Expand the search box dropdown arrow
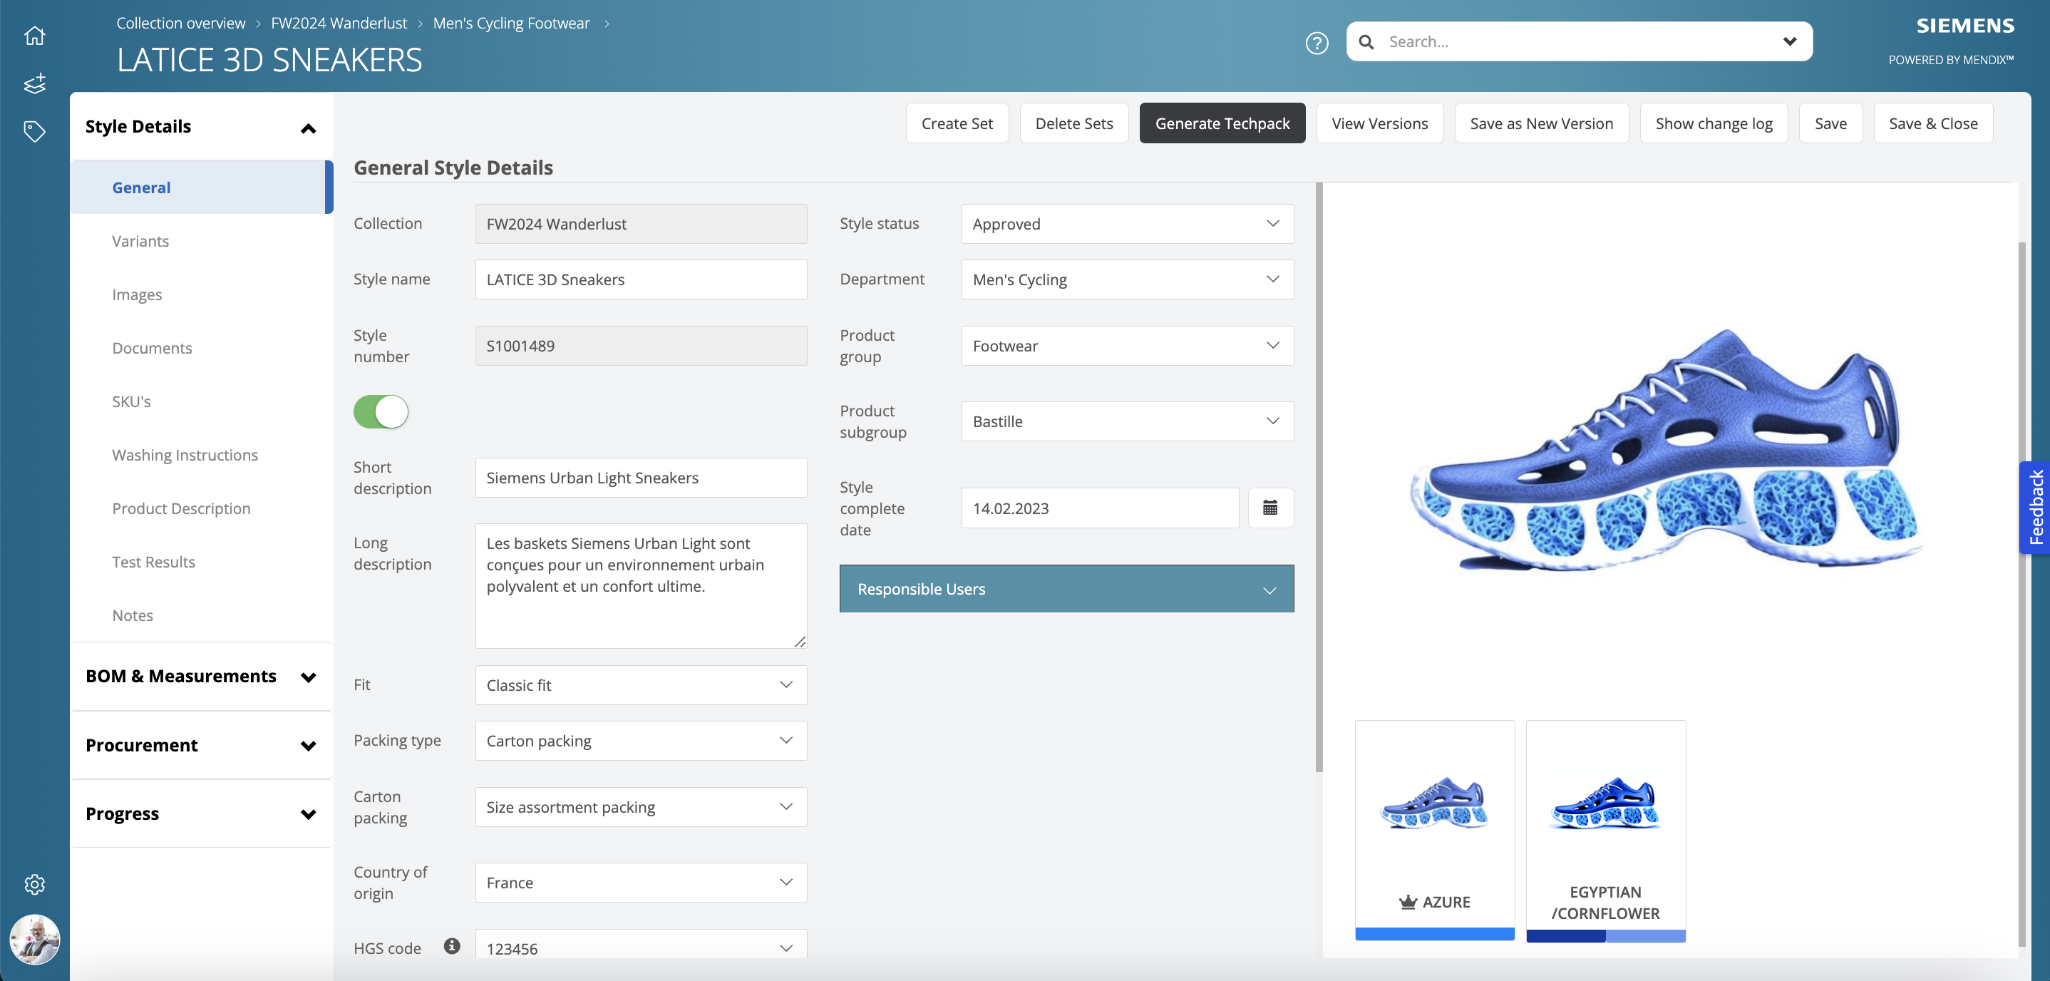The width and height of the screenshot is (2050, 981). click(x=1789, y=41)
